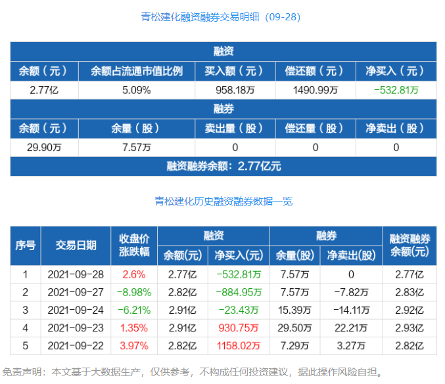This screenshot has height=384, width=445.
Task: Click the 偿还额（元） column header
Action: coord(316,71)
